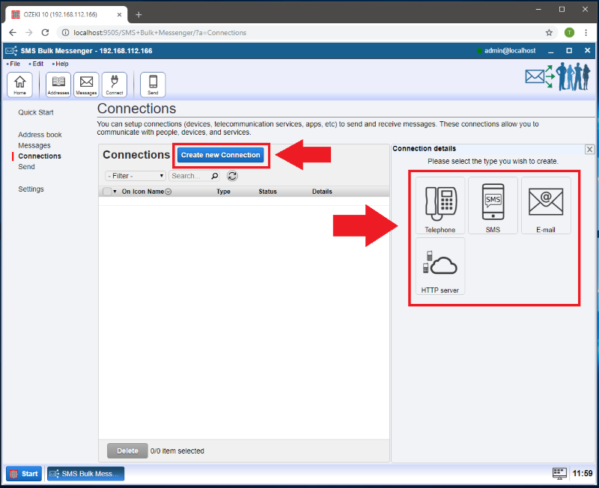Open the File menu
This screenshot has width=599, height=488.
14,64
